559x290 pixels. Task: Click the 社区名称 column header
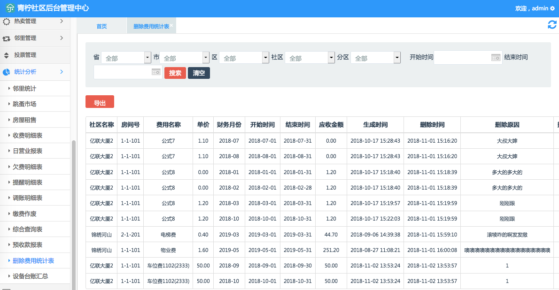tap(101, 125)
